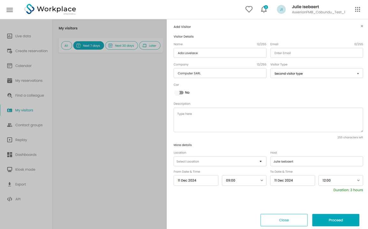The image size is (368, 229).
Task: Open the notifications bell
Action: pyautogui.click(x=264, y=9)
